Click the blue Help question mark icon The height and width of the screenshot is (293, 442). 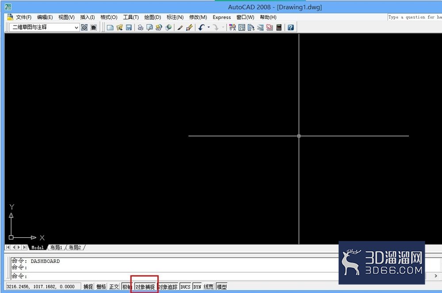(x=291, y=27)
